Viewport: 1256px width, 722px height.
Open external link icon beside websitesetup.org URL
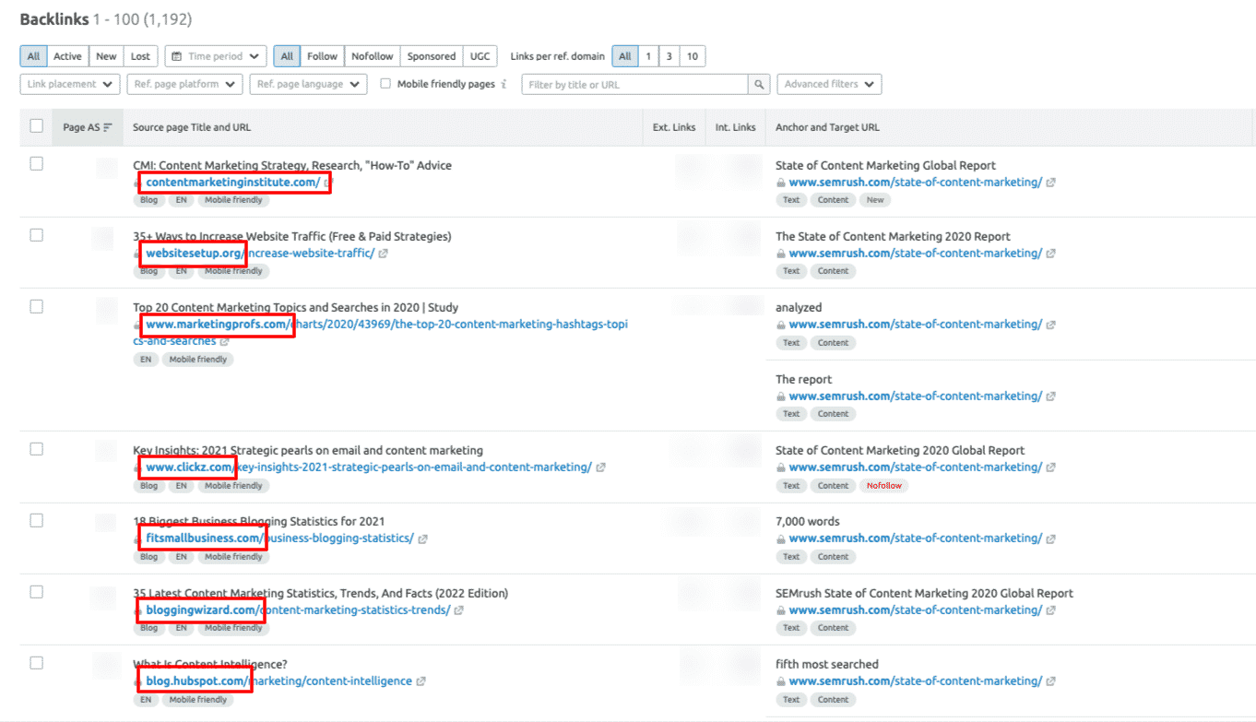pos(383,254)
